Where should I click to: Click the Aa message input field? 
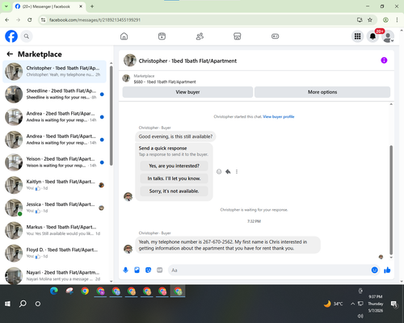click(x=269, y=270)
